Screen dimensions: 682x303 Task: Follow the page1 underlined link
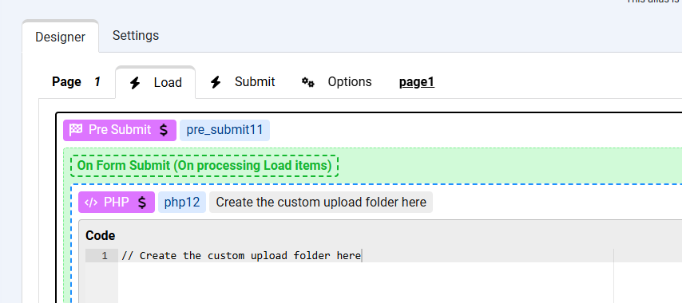pos(417,82)
